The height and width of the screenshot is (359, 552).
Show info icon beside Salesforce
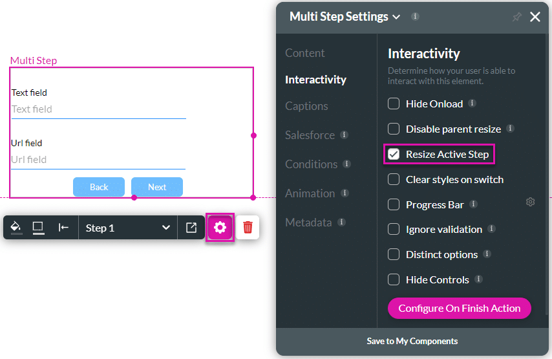click(345, 135)
